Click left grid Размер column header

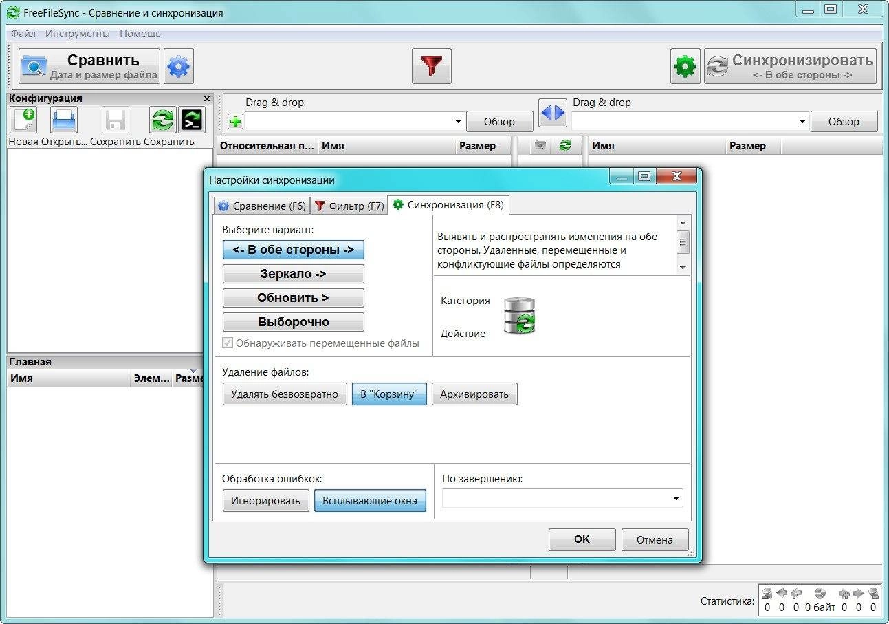tap(483, 146)
